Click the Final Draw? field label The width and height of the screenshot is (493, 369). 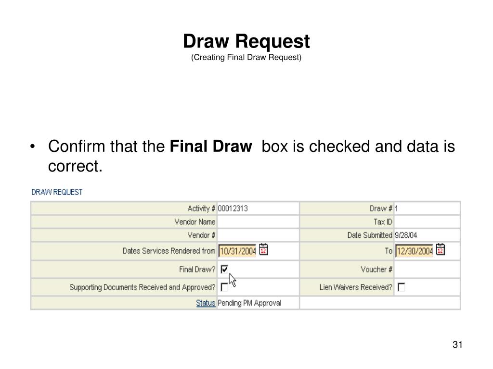point(197,269)
